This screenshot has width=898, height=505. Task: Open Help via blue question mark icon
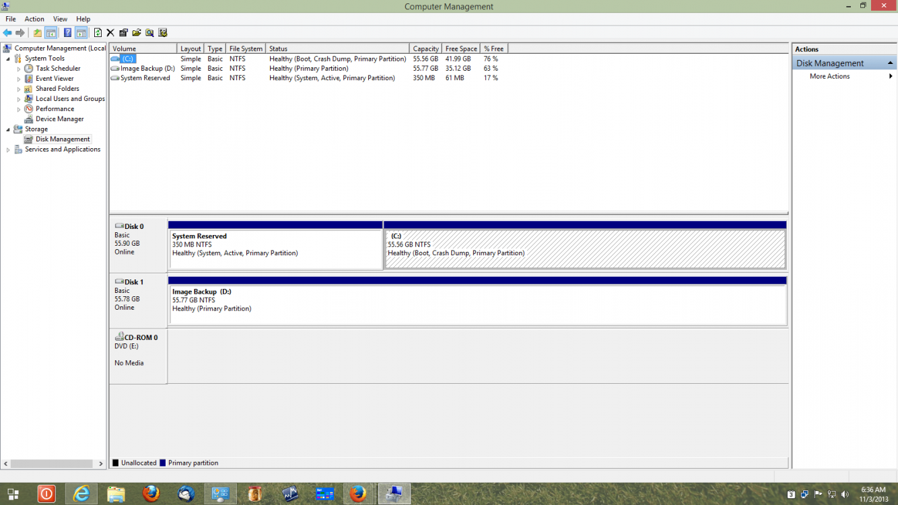tap(67, 32)
